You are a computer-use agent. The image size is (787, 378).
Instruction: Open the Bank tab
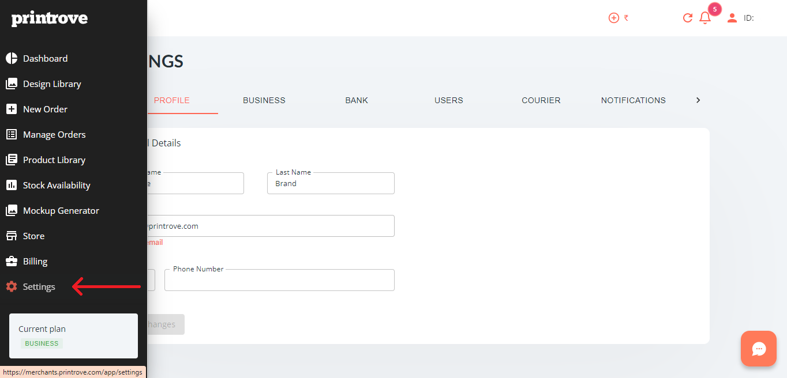(357, 100)
